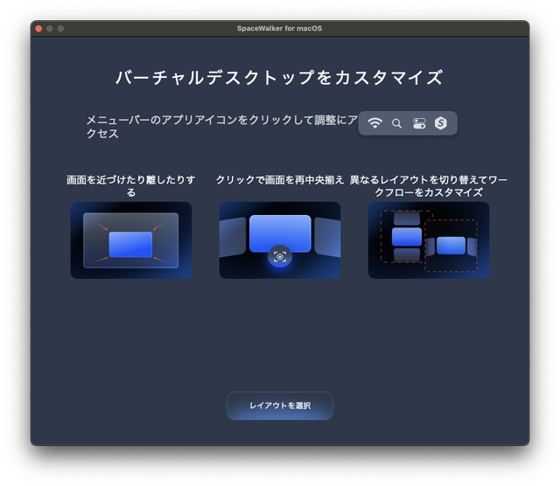
Task: Click the window zoom button in title bar
Action: click(61, 29)
